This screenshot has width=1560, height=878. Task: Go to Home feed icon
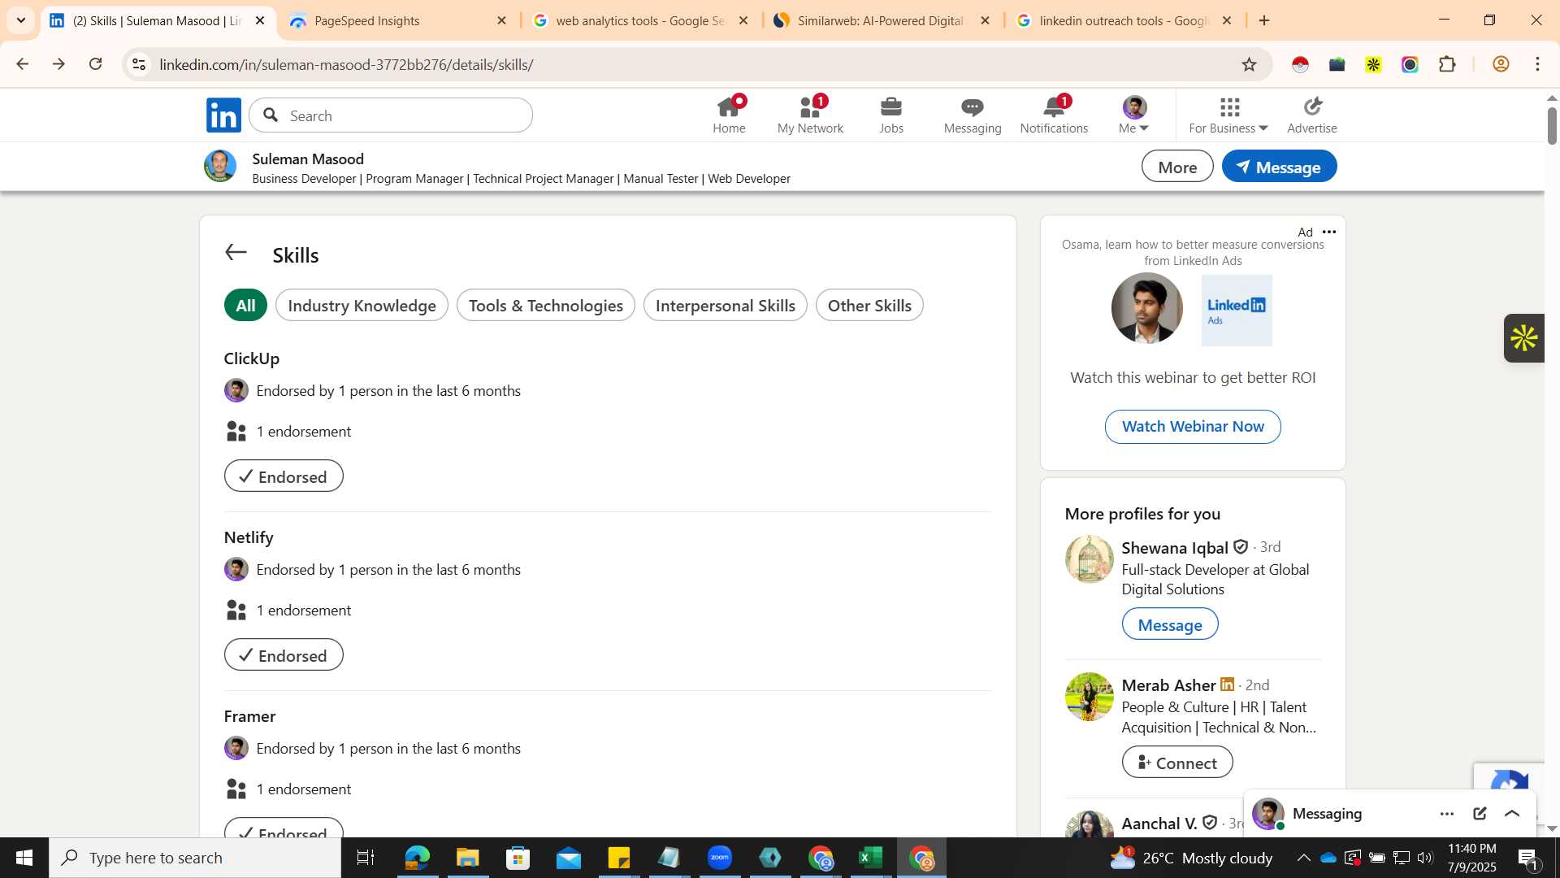click(729, 115)
